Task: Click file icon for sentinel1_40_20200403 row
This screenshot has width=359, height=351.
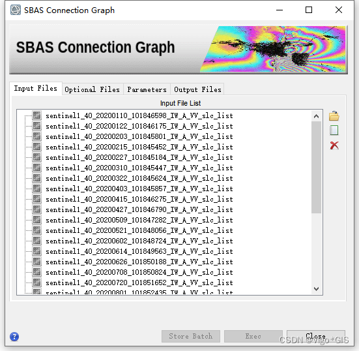Action: click(x=36, y=189)
